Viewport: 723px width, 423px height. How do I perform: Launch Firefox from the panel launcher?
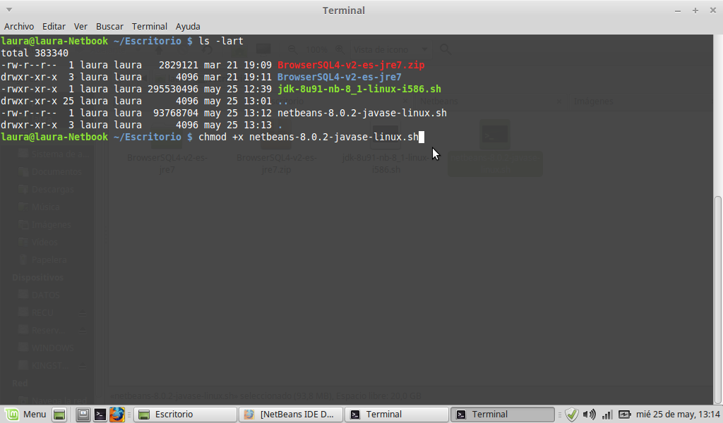click(116, 415)
